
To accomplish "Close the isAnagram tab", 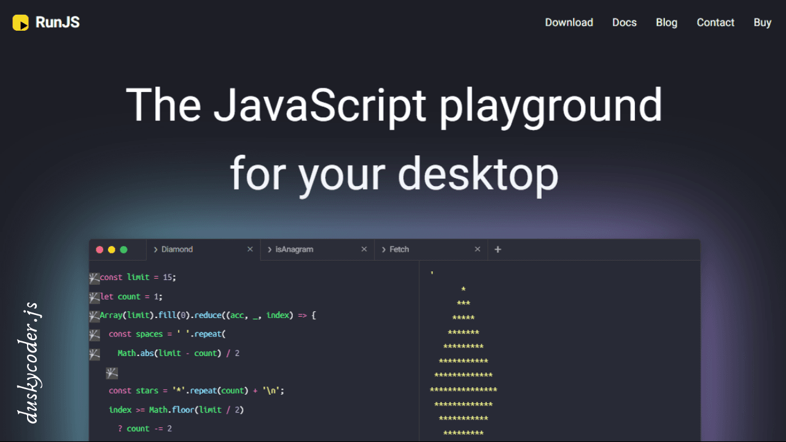I will tap(364, 249).
